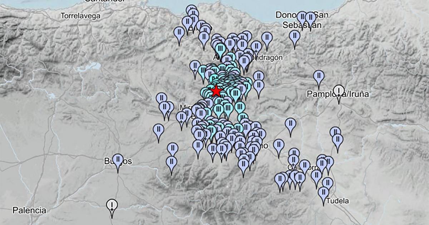Image resolution: width=429 pixels, height=225 pixels.
Task: Click the lone II marker northwest of Pamplona
Action: [319, 76]
